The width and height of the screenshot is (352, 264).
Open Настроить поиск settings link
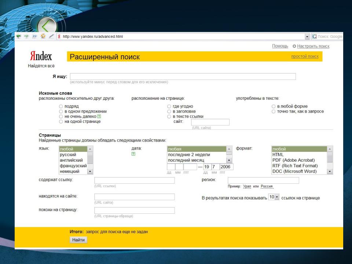coord(313,46)
